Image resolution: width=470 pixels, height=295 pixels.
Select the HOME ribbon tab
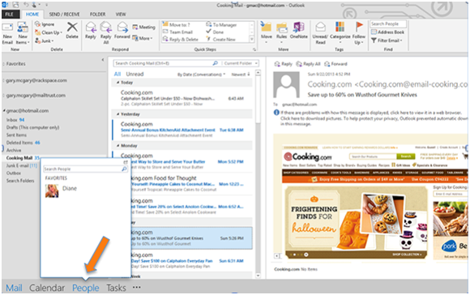[32, 14]
